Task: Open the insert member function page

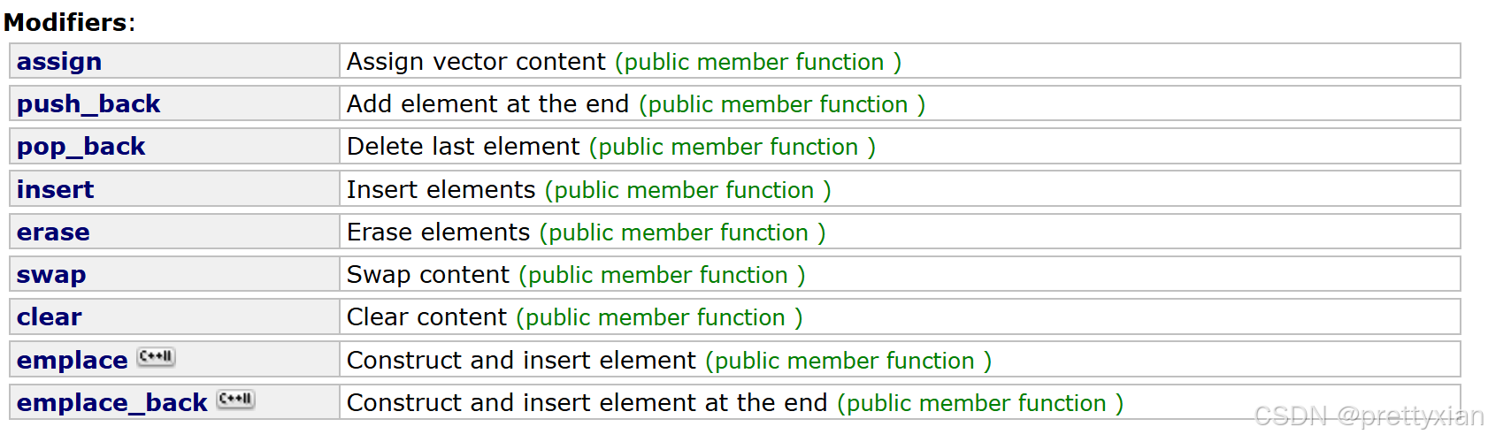Action: [55, 189]
